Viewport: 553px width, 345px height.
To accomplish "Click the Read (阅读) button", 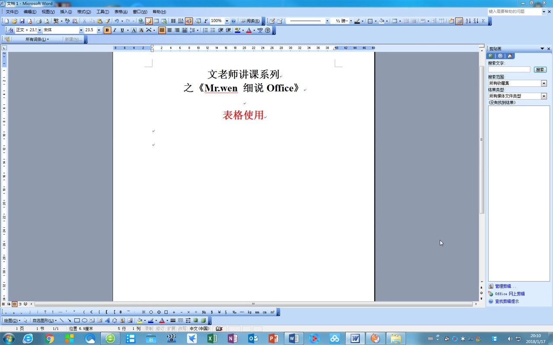I will point(250,21).
